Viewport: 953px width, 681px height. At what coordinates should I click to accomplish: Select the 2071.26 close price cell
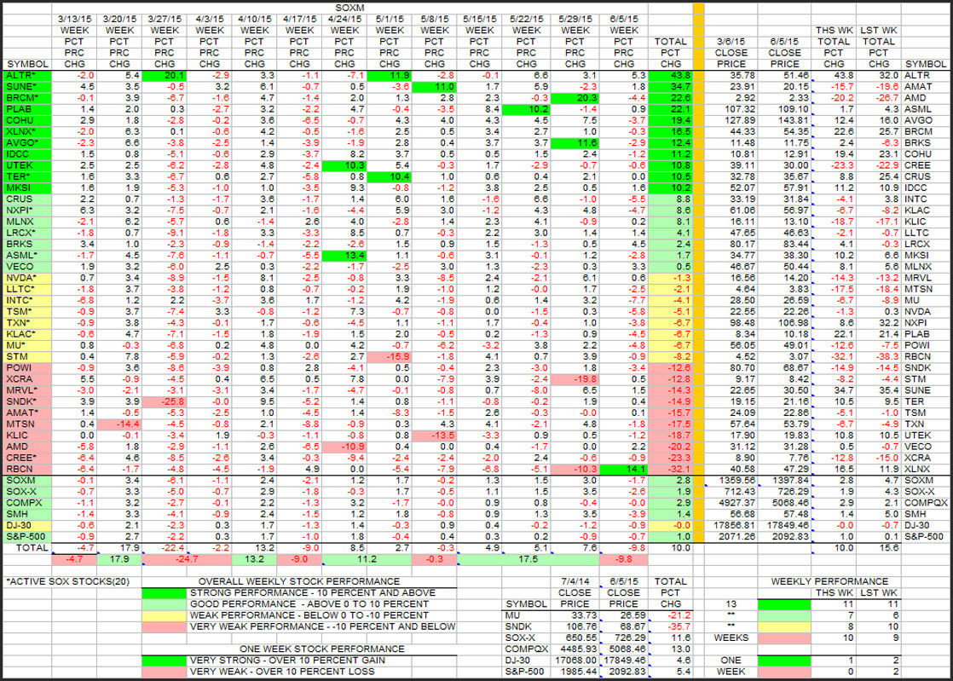(x=731, y=536)
